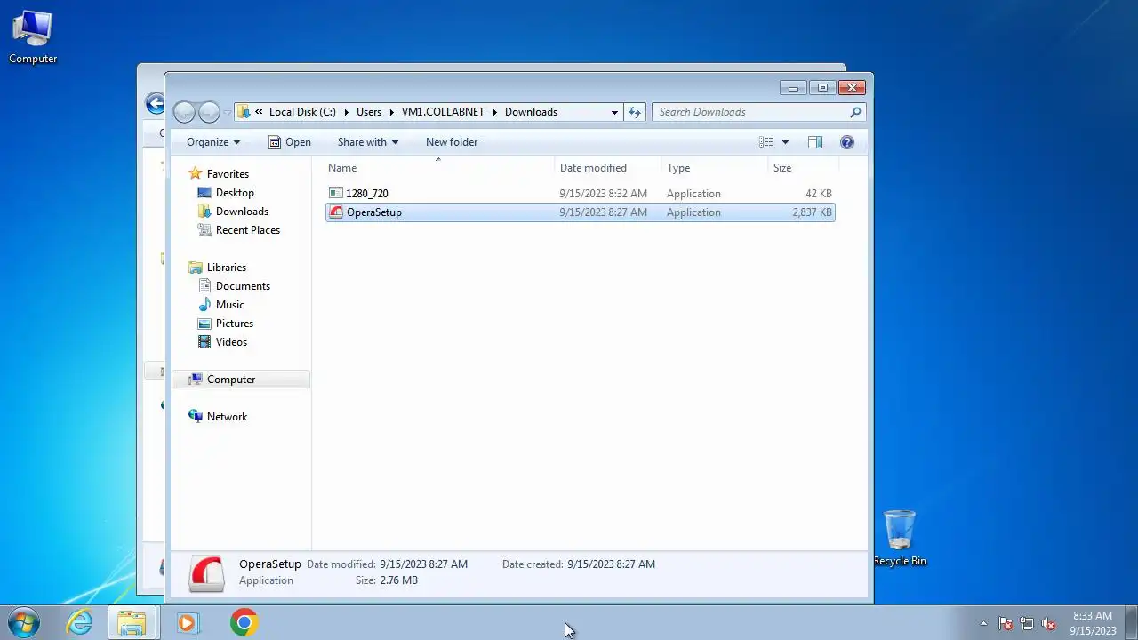This screenshot has height=640, width=1138.
Task: Select the Downloads breadcrumb in the address bar
Action: [x=531, y=112]
